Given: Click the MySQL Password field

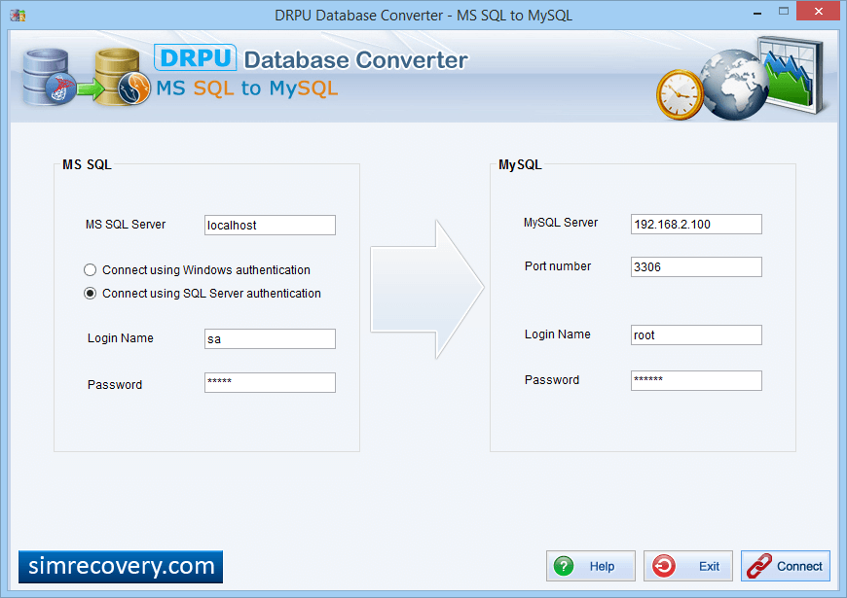Looking at the screenshot, I should click(696, 380).
